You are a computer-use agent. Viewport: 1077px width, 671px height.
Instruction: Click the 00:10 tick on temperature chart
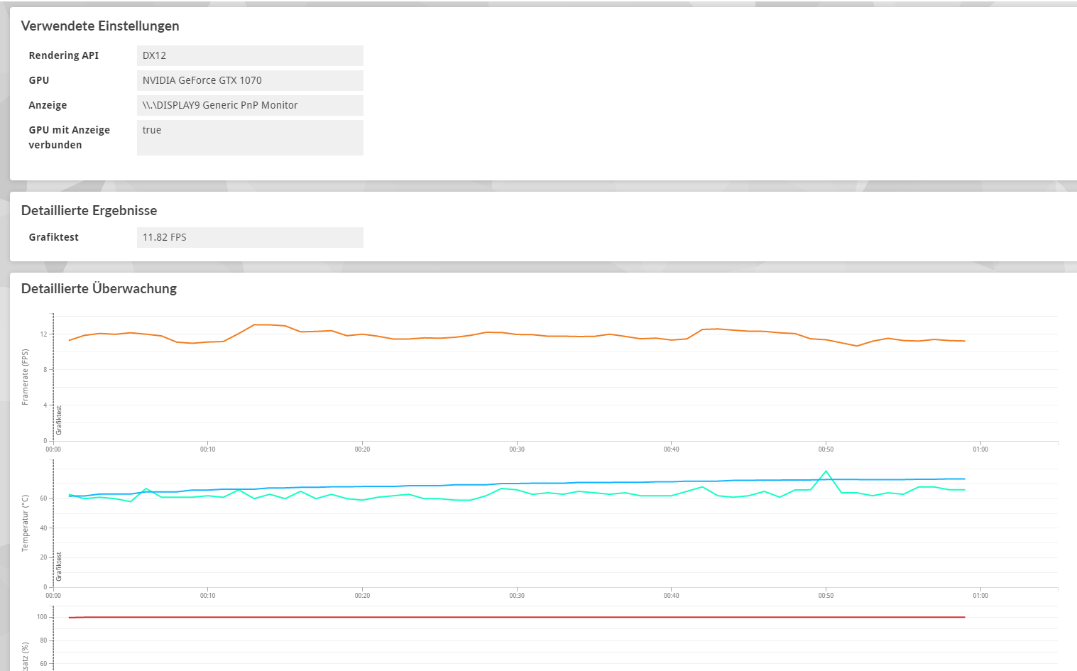[x=207, y=596]
